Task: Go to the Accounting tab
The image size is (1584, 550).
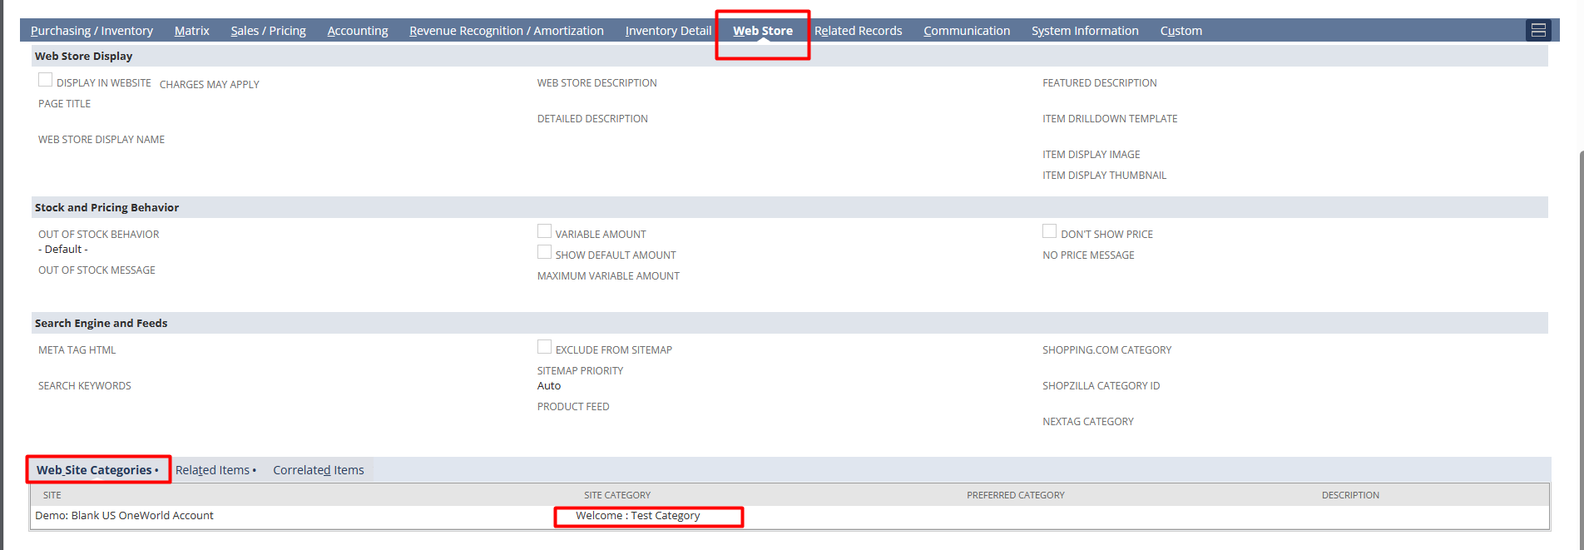Action: pos(358,31)
